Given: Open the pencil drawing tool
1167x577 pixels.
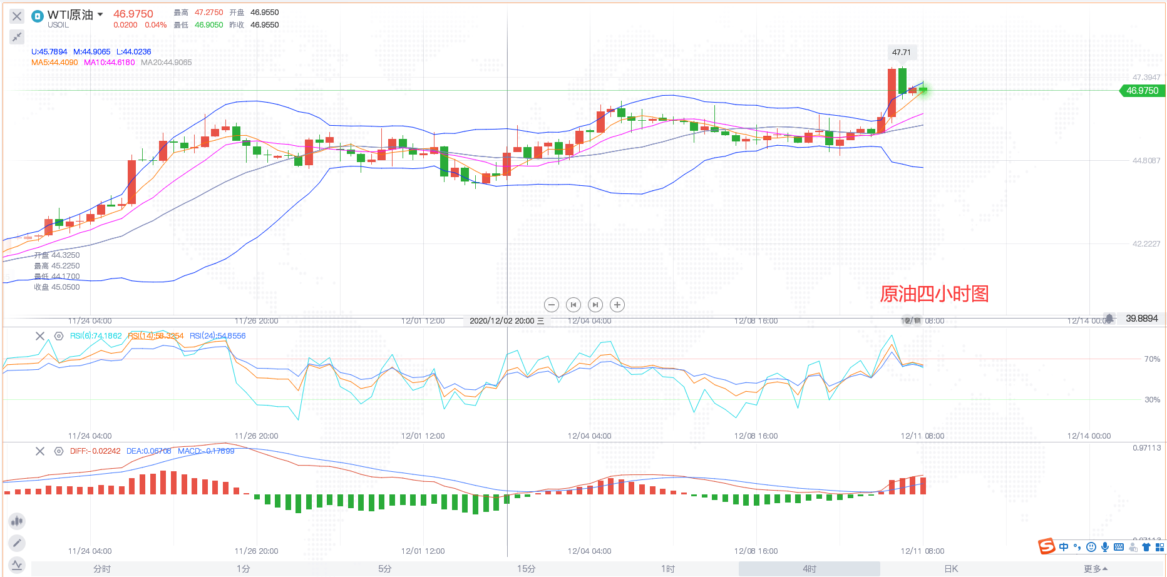Looking at the screenshot, I should click(17, 543).
